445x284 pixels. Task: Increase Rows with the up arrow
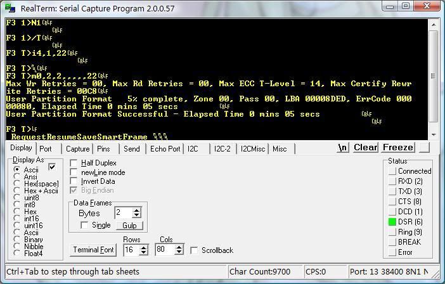144,247
